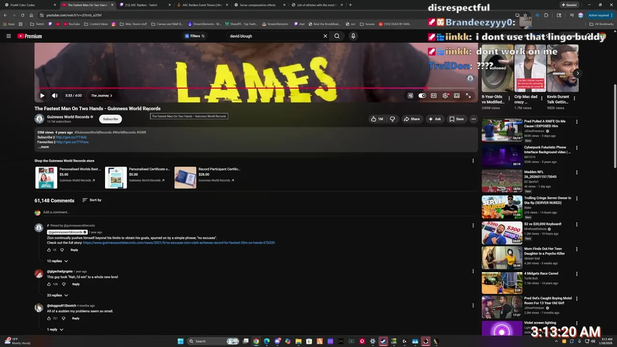Seek on the red video progress bar
The width and height of the screenshot is (617, 347).
click(256, 88)
